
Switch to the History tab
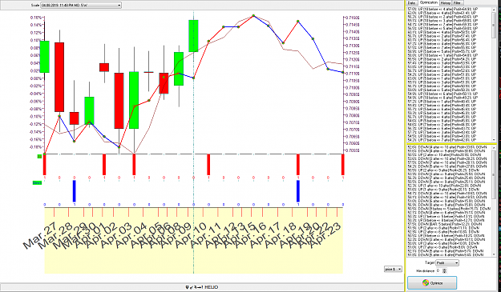click(x=445, y=2)
